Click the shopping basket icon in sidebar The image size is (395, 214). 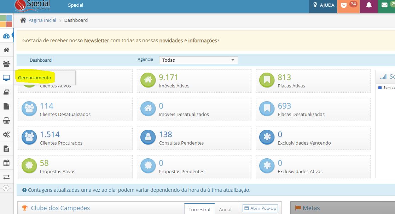point(6,121)
